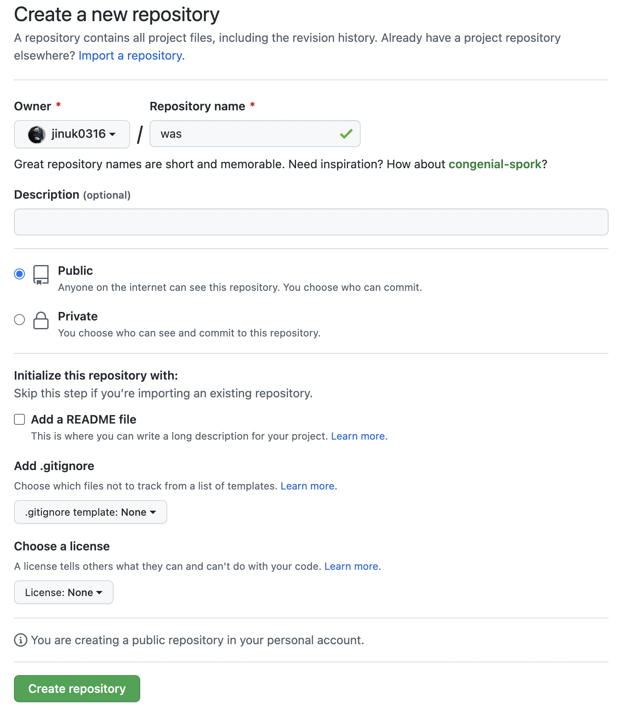Viewport: 620px width, 711px height.
Task: Use the suggested name congenial-spork
Action: (495, 164)
